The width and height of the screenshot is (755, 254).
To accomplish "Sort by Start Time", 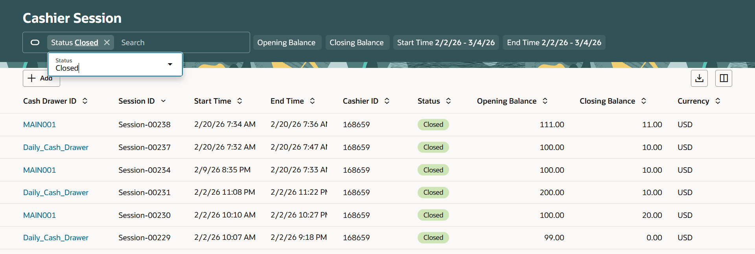I will pyautogui.click(x=239, y=101).
